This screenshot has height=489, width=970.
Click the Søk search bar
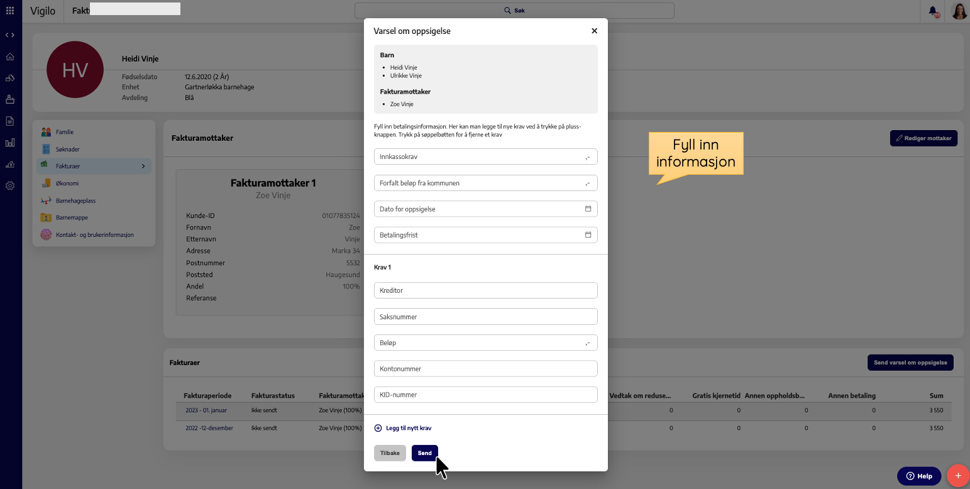coord(514,11)
